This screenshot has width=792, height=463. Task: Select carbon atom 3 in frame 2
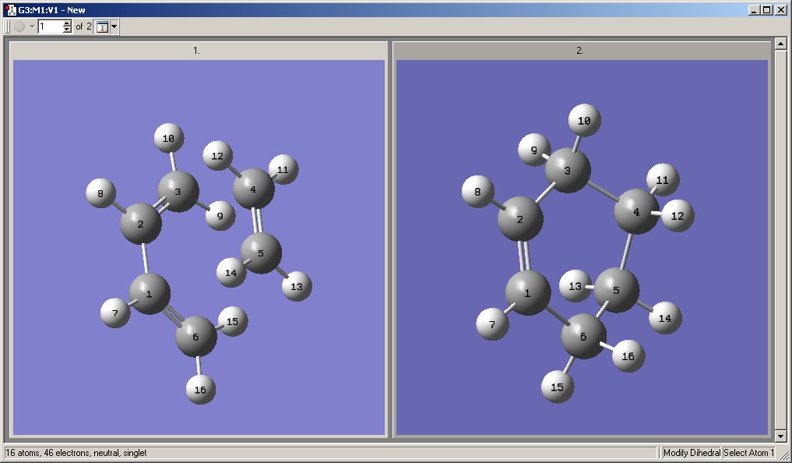tap(568, 171)
